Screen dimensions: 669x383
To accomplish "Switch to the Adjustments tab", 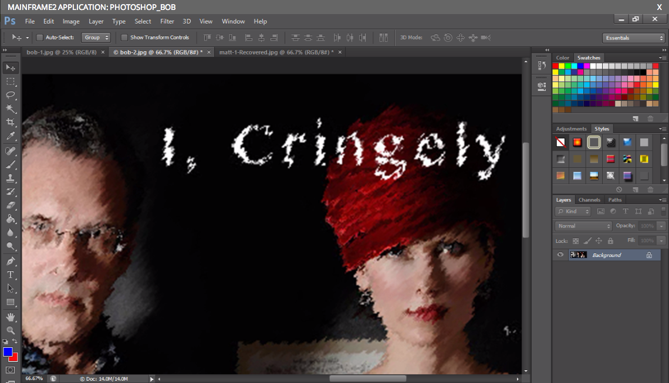I will point(572,129).
